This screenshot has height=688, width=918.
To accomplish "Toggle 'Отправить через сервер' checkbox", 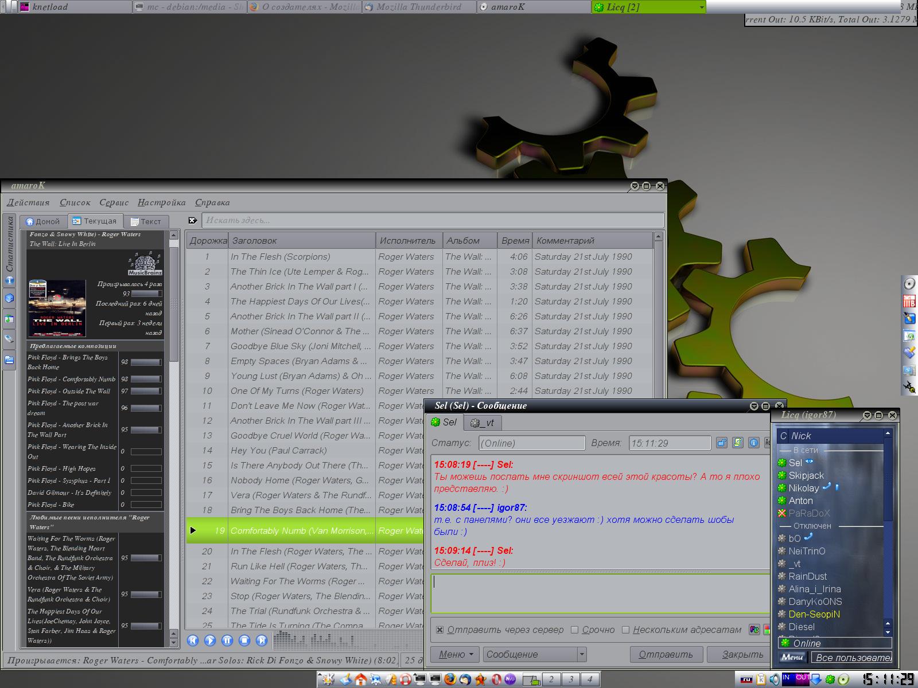I will coord(439,630).
